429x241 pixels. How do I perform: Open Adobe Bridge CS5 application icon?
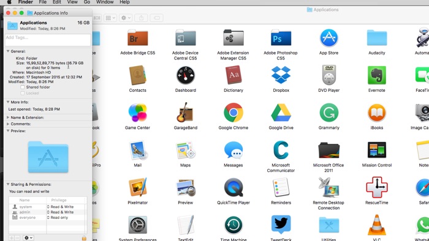(138, 38)
